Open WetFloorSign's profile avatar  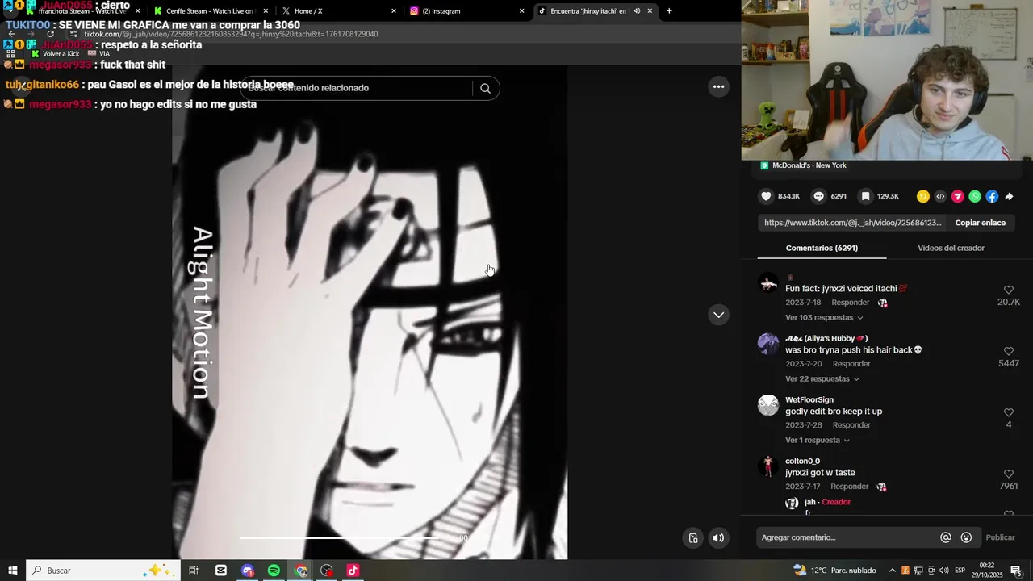click(x=768, y=405)
